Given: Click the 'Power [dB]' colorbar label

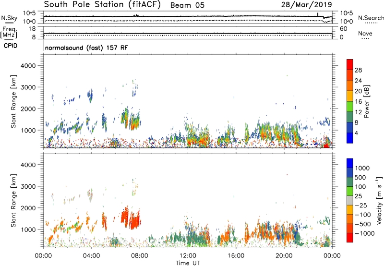Looking at the screenshot, I should tap(366, 101).
